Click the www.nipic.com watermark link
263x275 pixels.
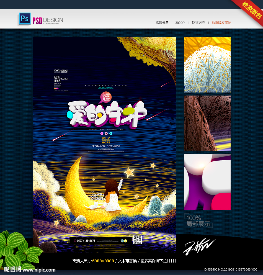pyautogui.click(x=39, y=270)
